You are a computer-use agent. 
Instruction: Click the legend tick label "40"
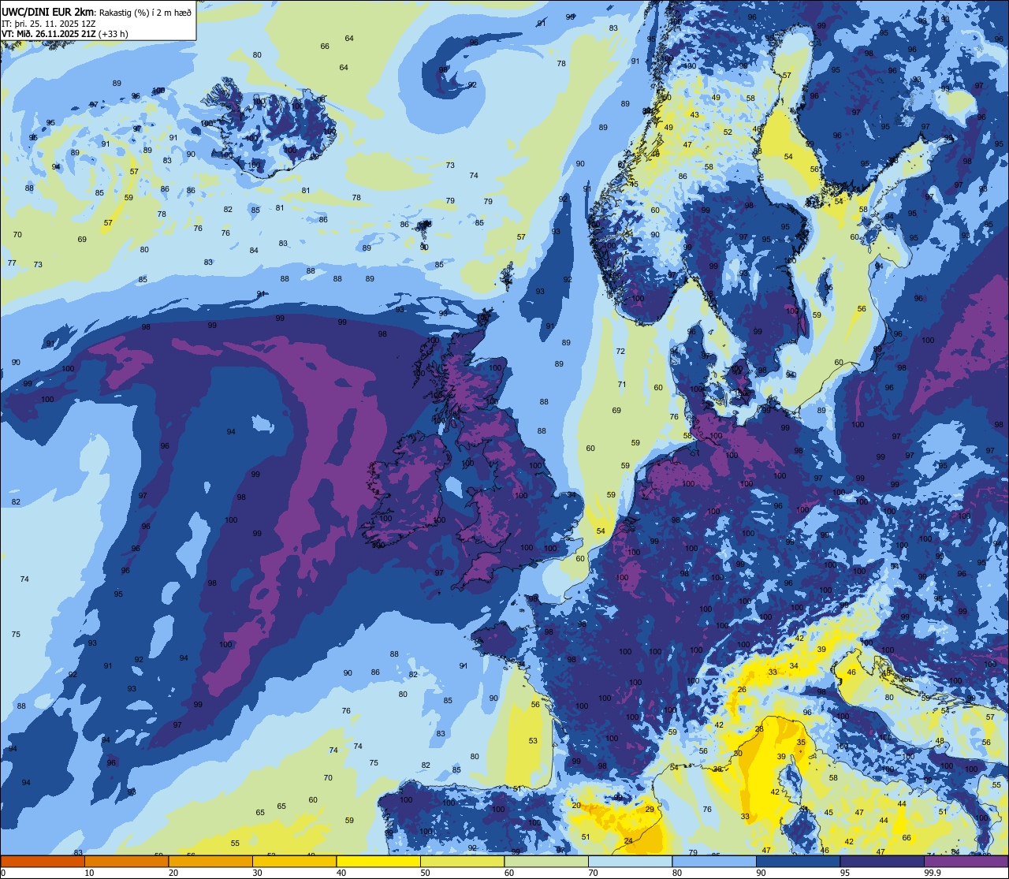pyautogui.click(x=341, y=872)
